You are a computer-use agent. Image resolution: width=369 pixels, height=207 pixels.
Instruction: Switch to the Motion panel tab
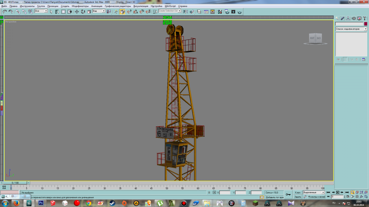[354, 18]
